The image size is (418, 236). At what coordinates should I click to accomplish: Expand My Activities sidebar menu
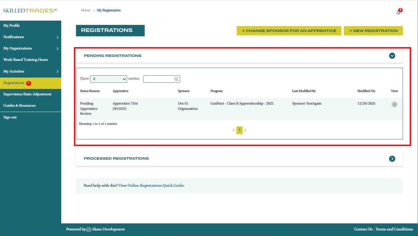point(57,72)
